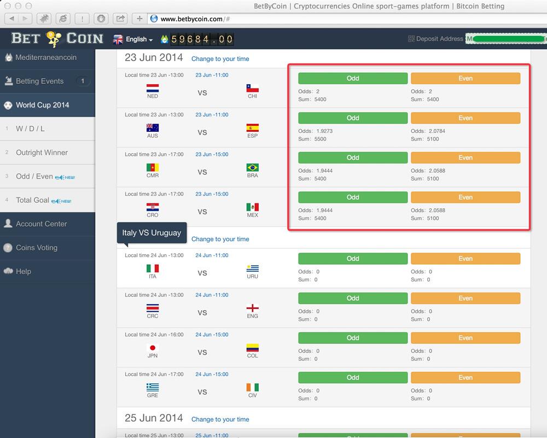
Task: Open the Outright Winner submenu
Action: click(48, 153)
